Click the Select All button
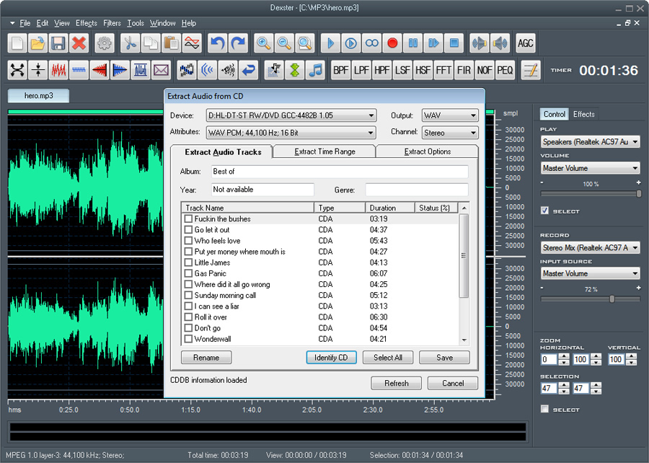 click(x=388, y=358)
